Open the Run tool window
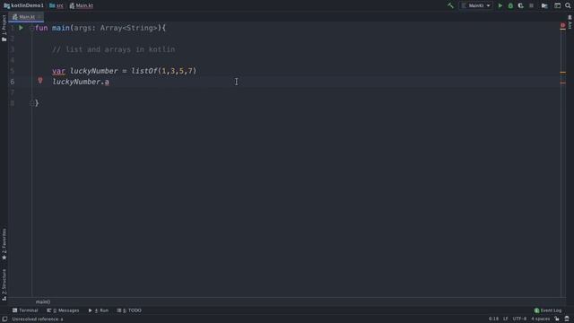This screenshot has width=574, height=323. [x=99, y=310]
